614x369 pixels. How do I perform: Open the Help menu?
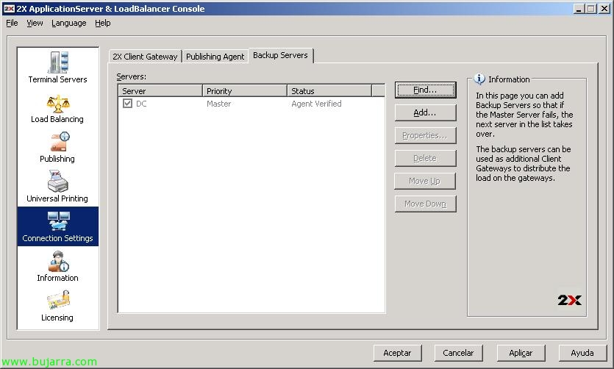point(103,23)
